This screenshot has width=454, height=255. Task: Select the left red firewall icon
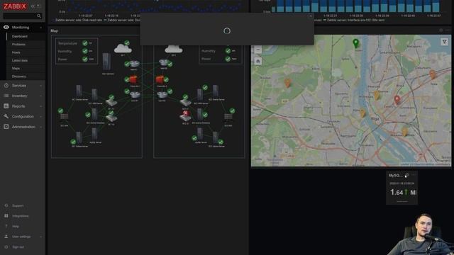click(134, 79)
